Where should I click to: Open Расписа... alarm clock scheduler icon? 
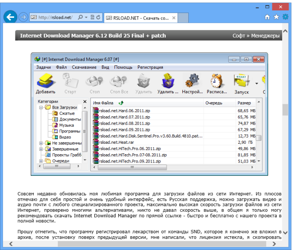[217, 83]
